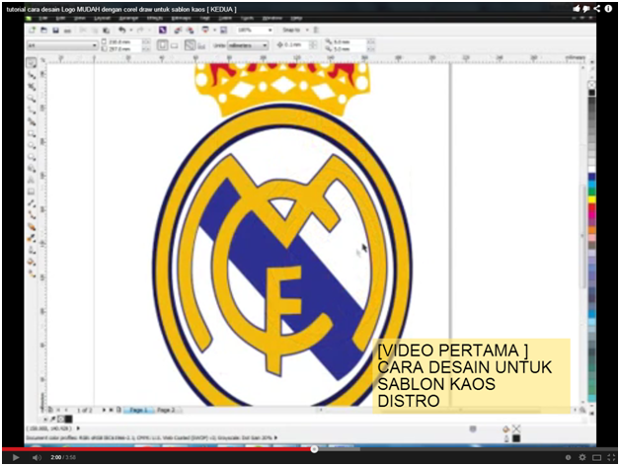Choose the Crop tool
Image resolution: width=620 pixels, height=466 pixels.
point(32,86)
